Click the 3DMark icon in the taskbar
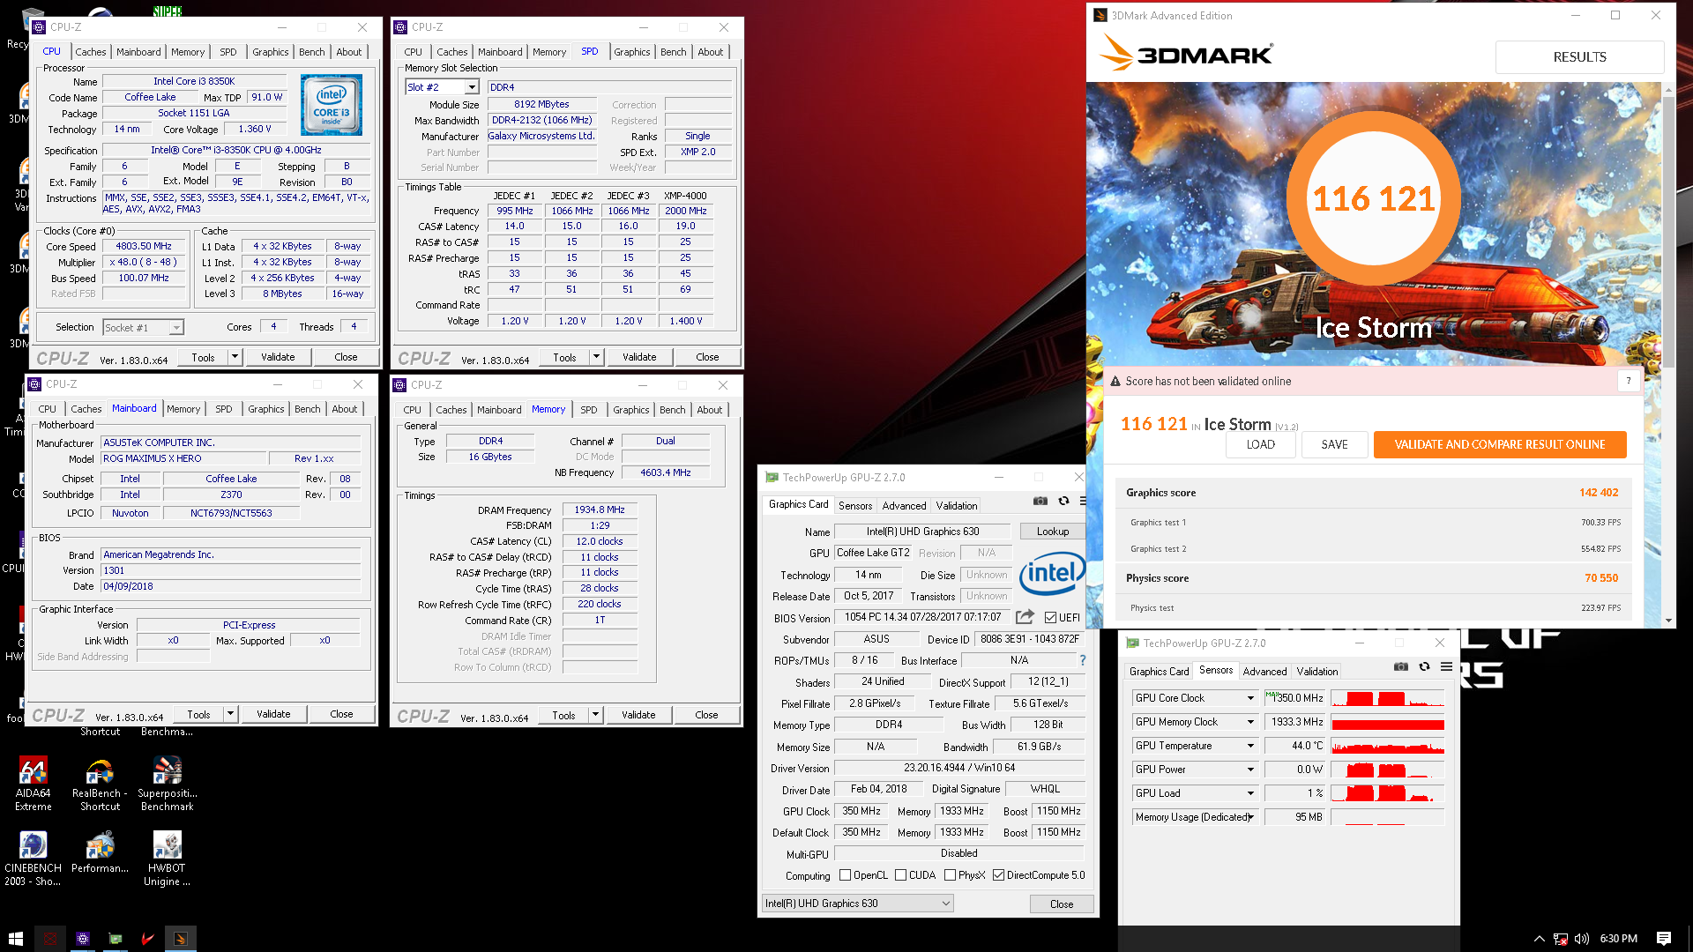The height and width of the screenshot is (952, 1693). [x=180, y=939]
